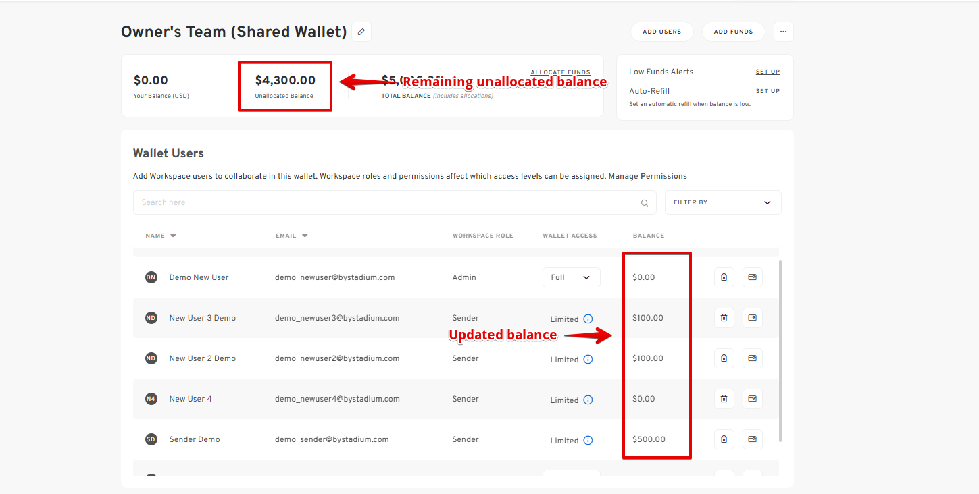Open the Filter By dropdown
The width and height of the screenshot is (979, 494).
(722, 202)
